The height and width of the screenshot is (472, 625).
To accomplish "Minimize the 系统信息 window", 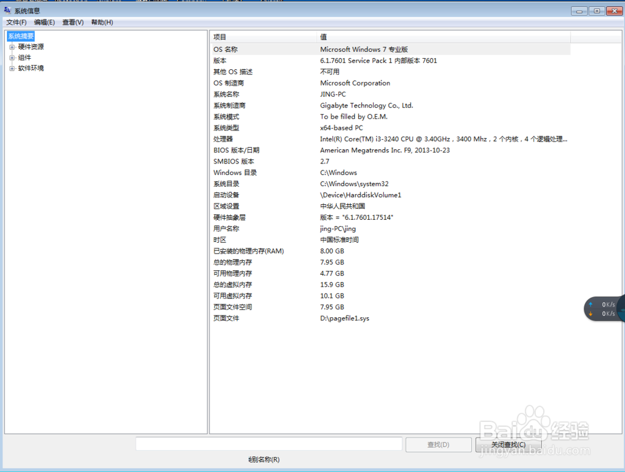I will 579,11.
